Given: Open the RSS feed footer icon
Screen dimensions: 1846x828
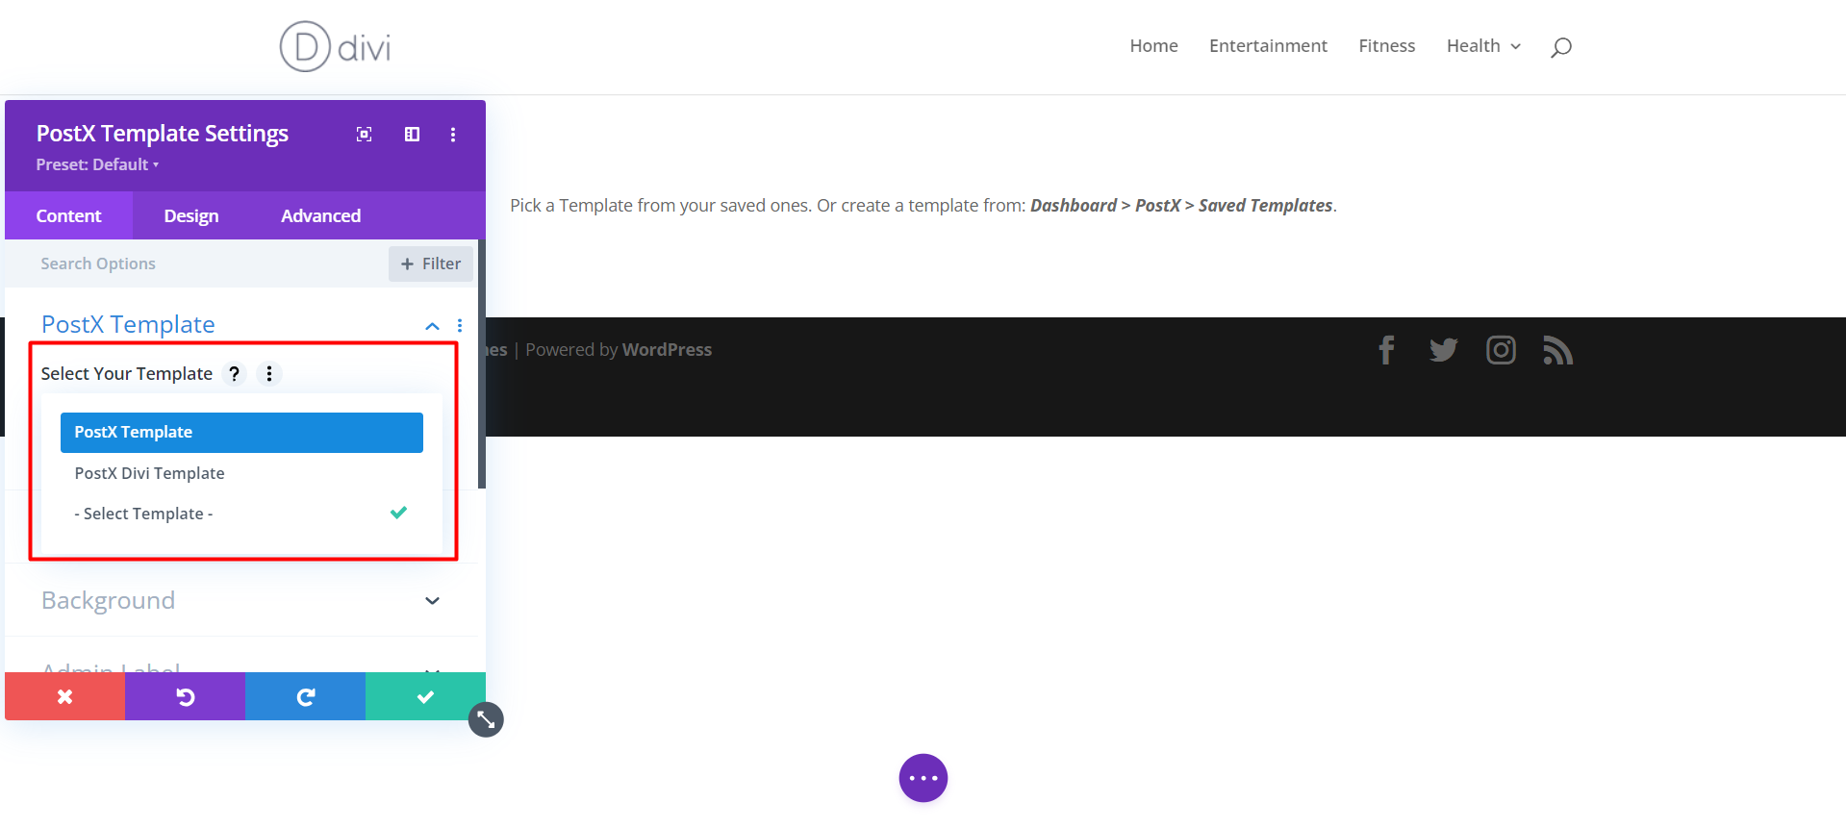Looking at the screenshot, I should pyautogui.click(x=1557, y=350).
